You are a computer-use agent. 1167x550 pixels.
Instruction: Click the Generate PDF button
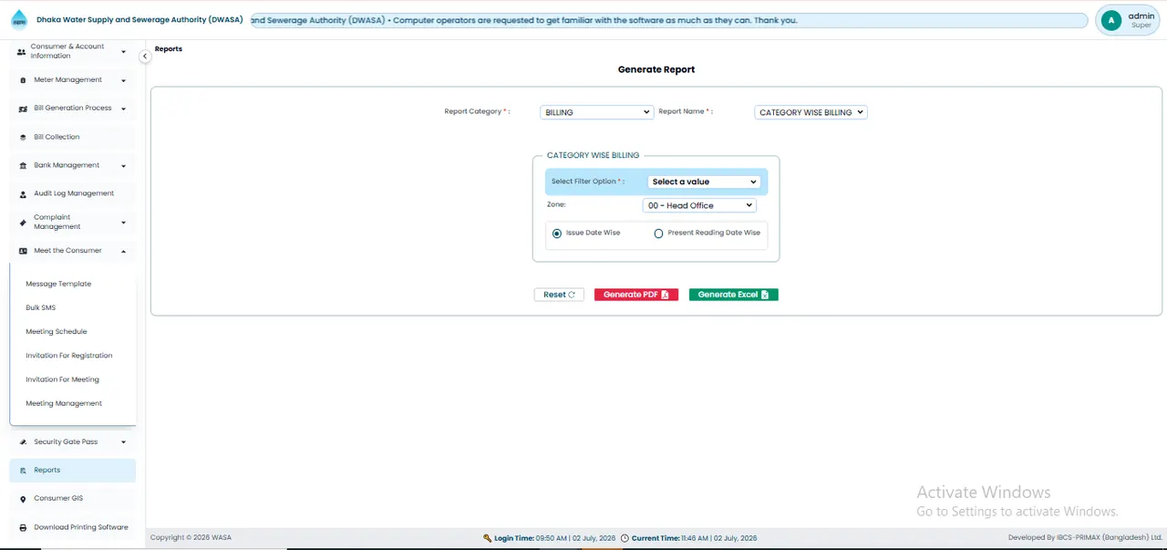(636, 295)
